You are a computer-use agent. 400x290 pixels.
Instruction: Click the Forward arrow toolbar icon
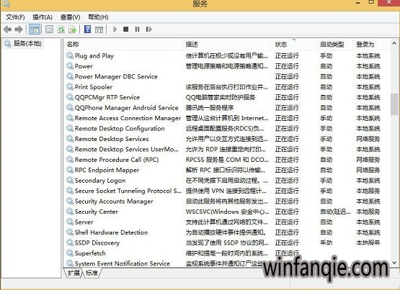[x=19, y=30]
